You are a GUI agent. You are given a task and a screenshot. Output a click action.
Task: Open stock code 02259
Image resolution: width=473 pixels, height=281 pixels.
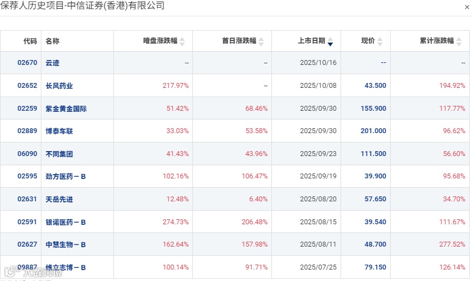coord(27,108)
